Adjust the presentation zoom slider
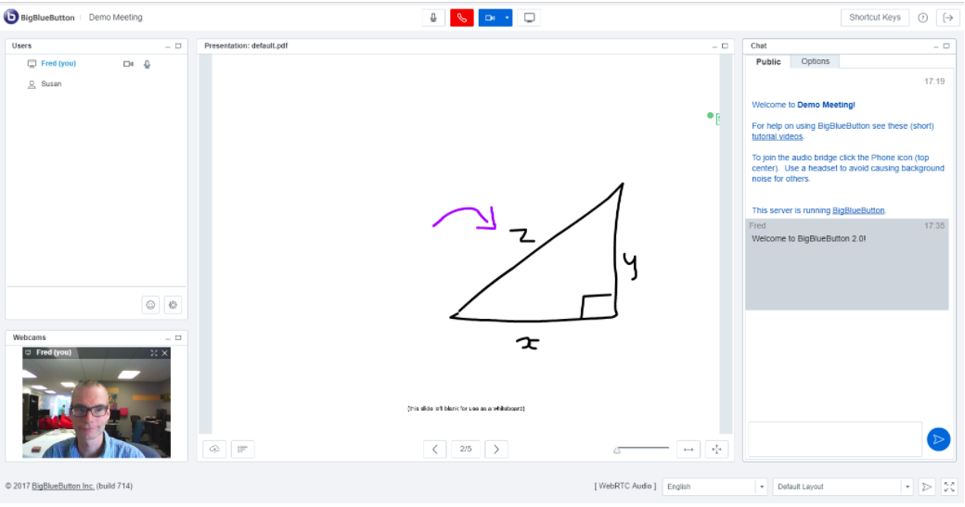The image size is (965, 507). [618, 450]
